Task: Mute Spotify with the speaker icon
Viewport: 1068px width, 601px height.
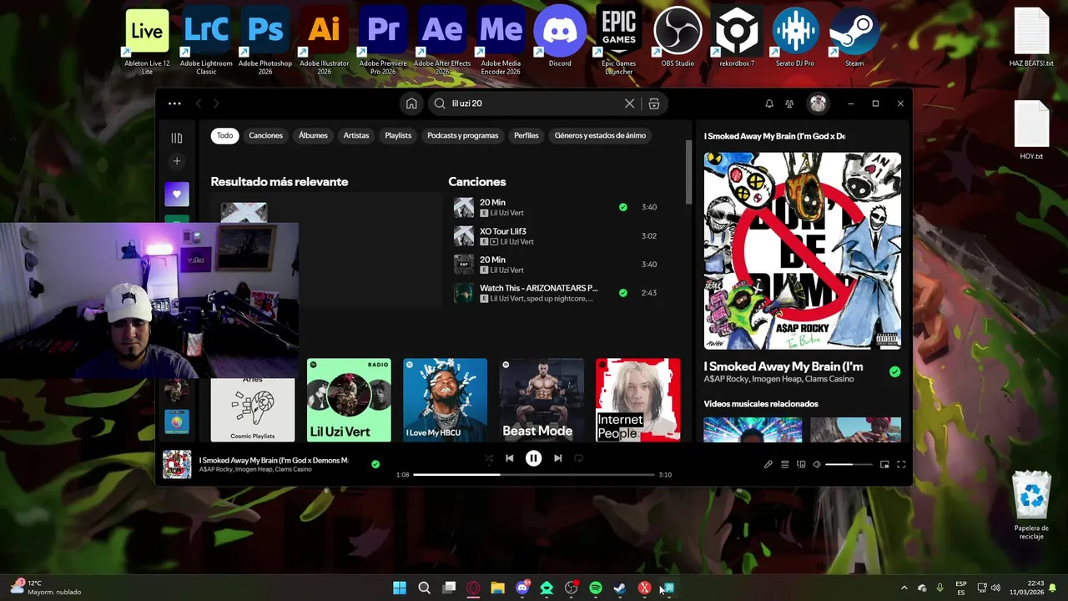Action: point(817,464)
